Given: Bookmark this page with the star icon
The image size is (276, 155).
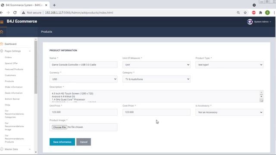Looking at the screenshot, I should 245,12.
